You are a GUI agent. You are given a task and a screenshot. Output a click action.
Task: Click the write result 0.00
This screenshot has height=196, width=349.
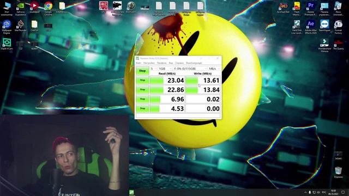(x=203, y=108)
